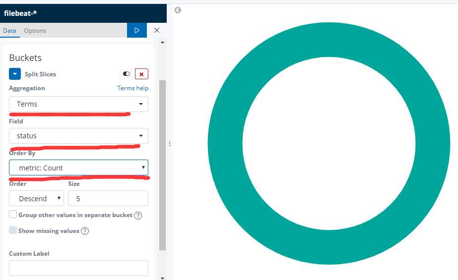Click the Buckets section heading
Image resolution: width=458 pixels, height=280 pixels.
click(x=25, y=58)
